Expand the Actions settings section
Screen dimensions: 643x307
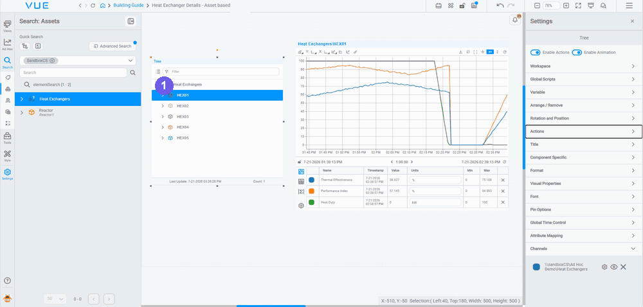point(584,132)
